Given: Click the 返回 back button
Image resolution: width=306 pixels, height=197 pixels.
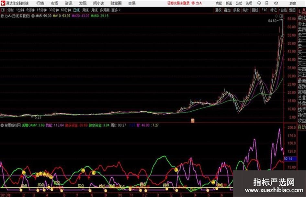Looking at the screenshot, I should (292, 10).
